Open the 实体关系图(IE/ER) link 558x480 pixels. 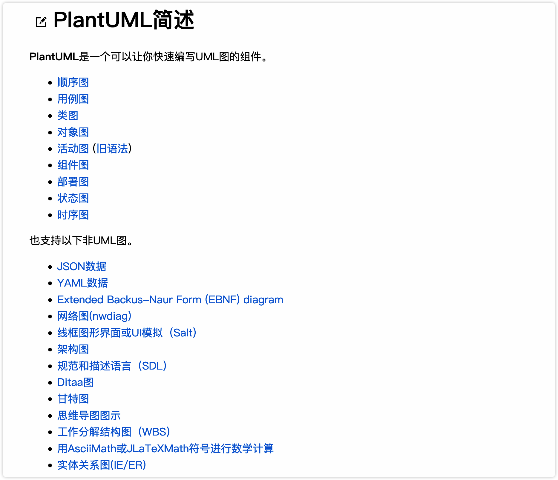click(x=102, y=465)
